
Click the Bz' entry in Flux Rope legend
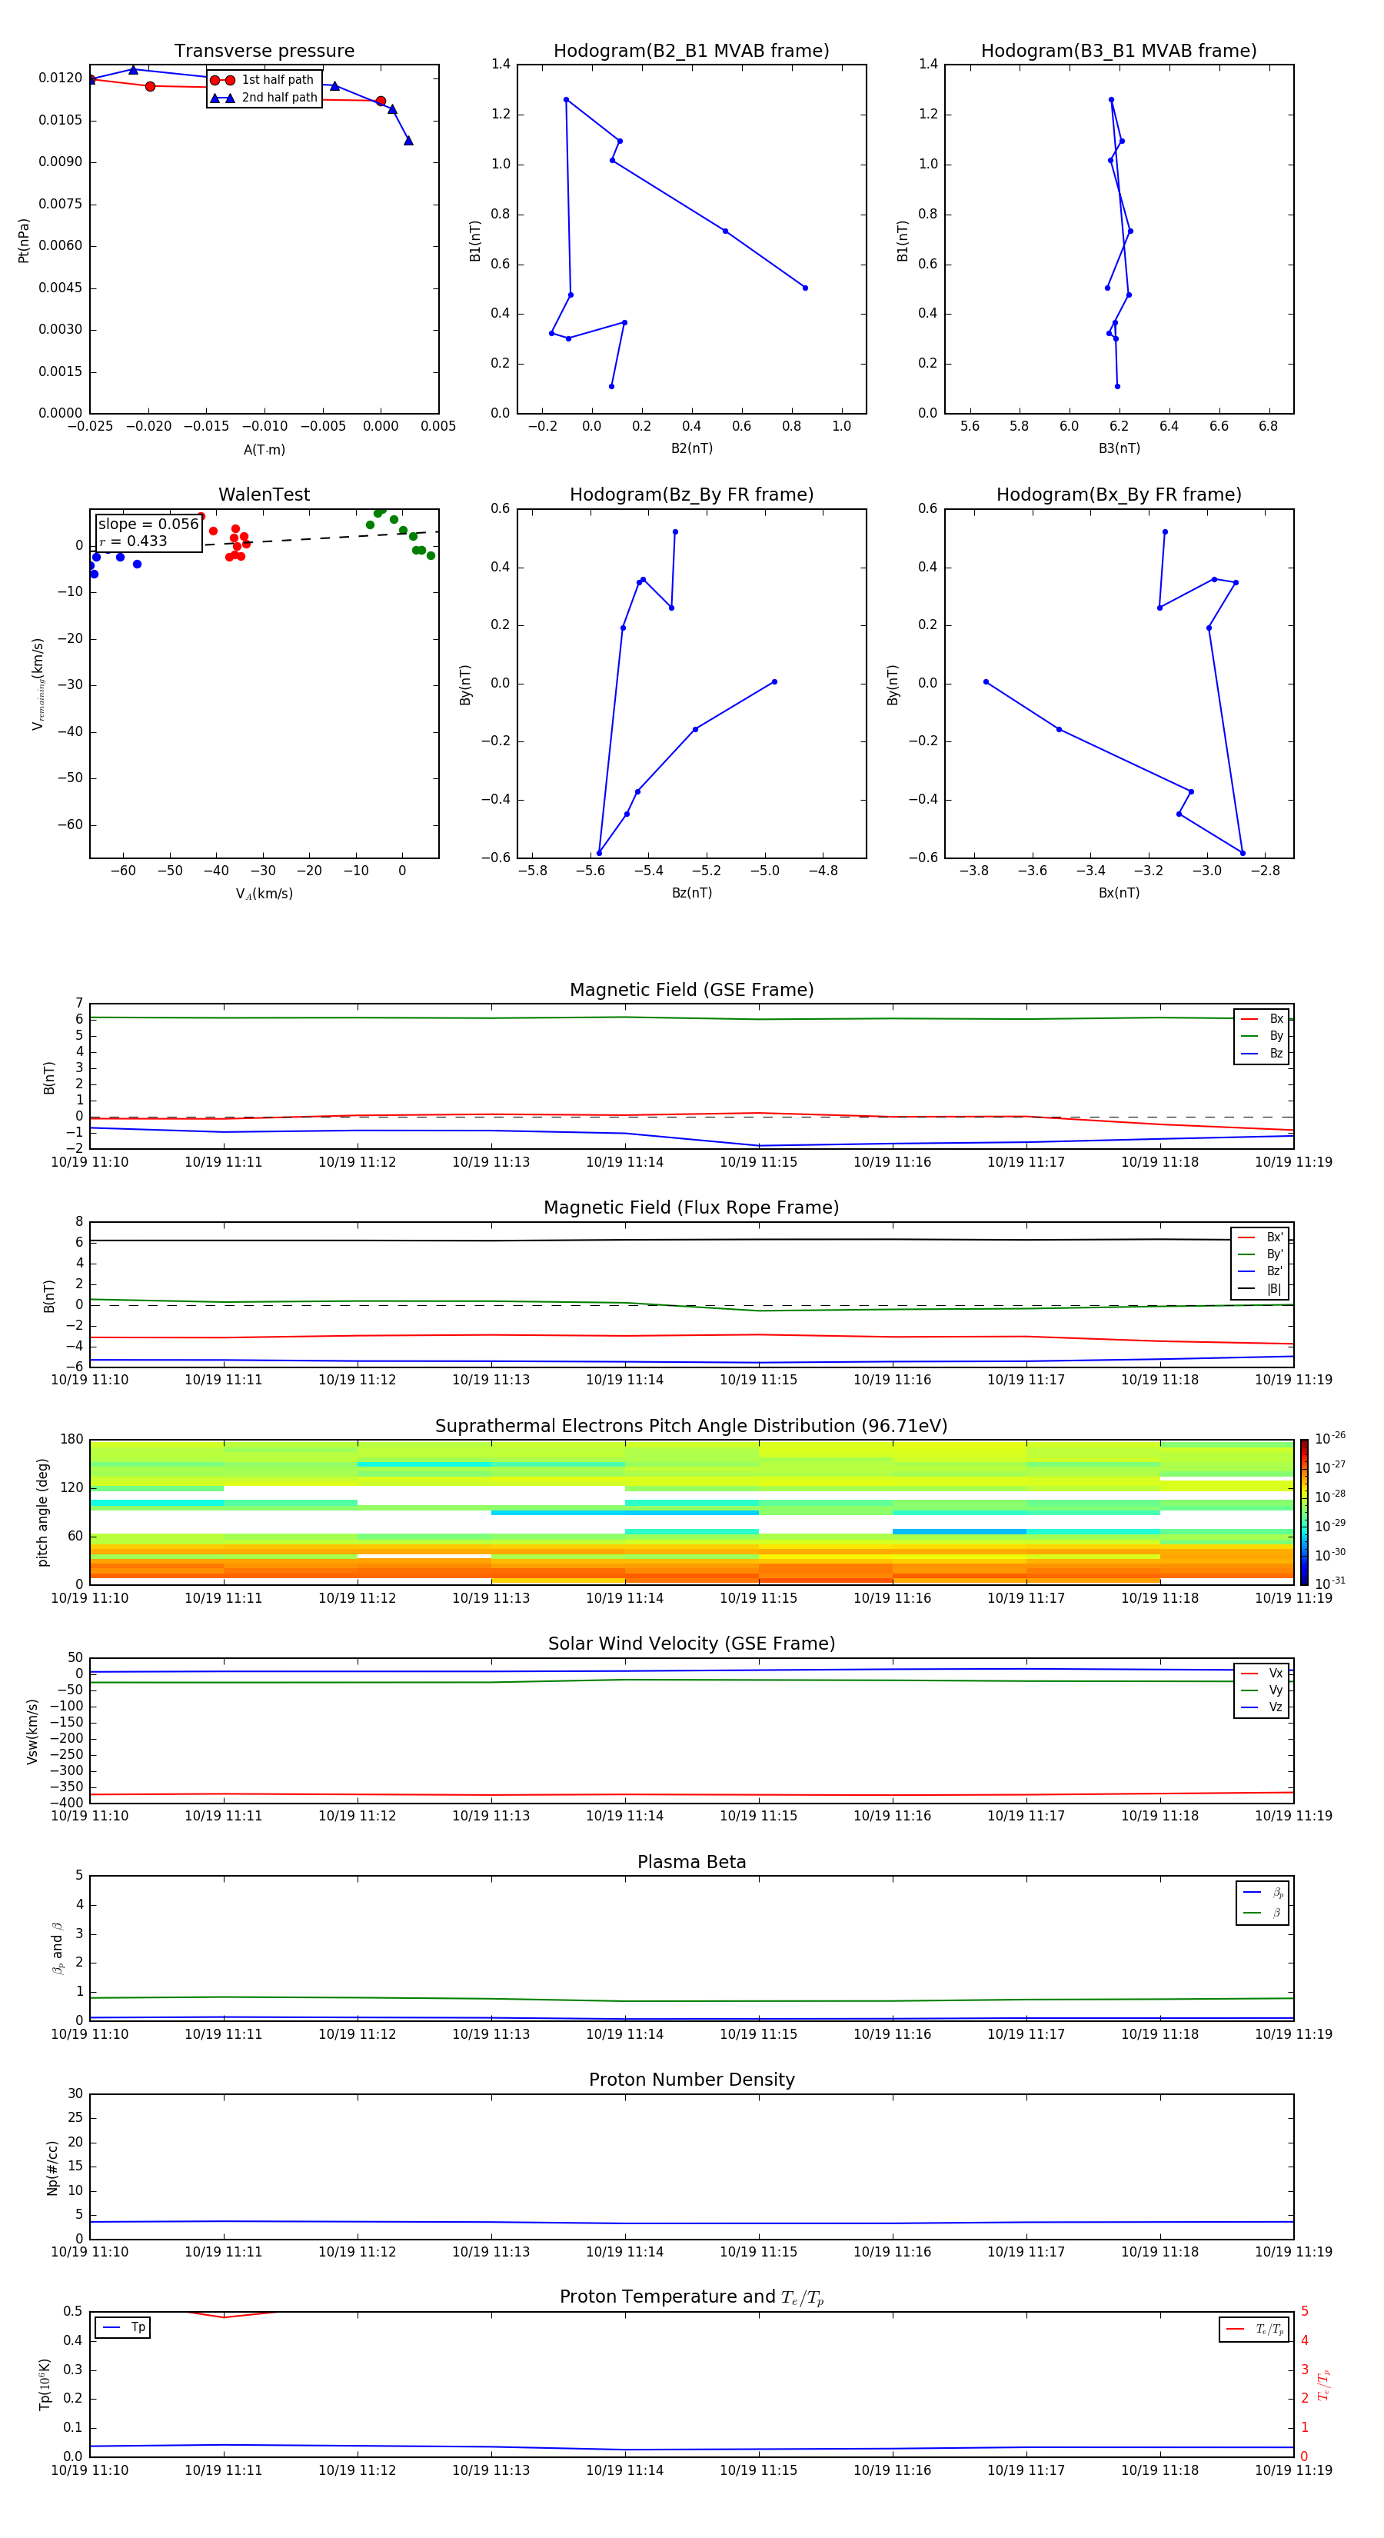[1260, 1272]
